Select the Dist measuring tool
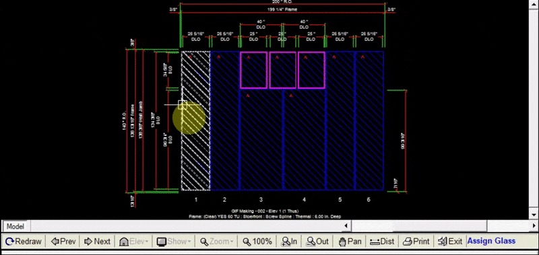The width and height of the screenshot is (539, 255). tap(382, 242)
